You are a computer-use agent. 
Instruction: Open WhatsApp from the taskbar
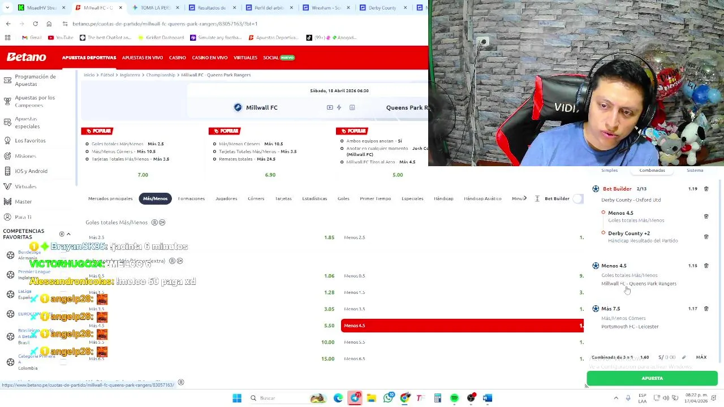coord(388,398)
